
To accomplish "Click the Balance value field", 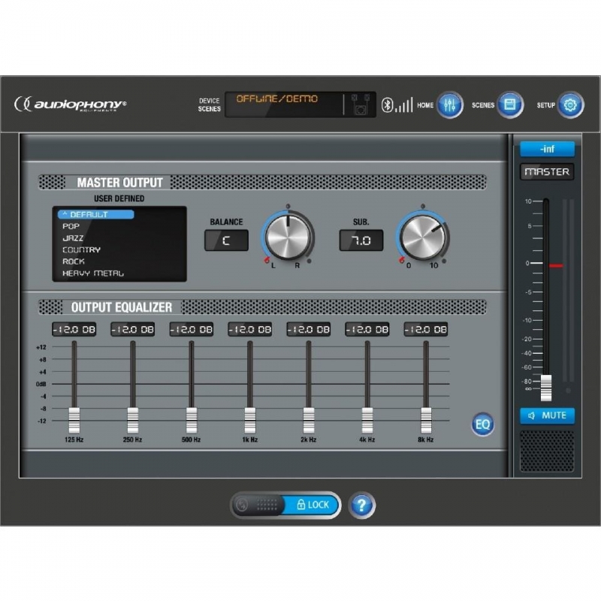I will pos(226,240).
